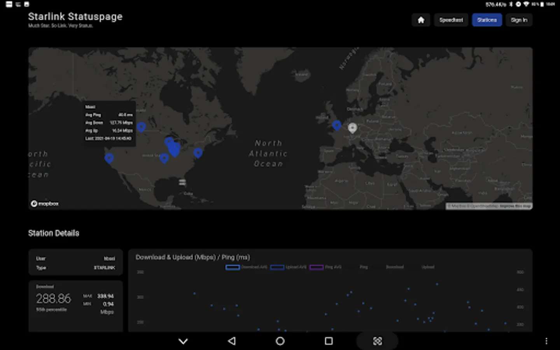Click the chart title Download & Upload
This screenshot has width=560, height=350.
(x=193, y=257)
